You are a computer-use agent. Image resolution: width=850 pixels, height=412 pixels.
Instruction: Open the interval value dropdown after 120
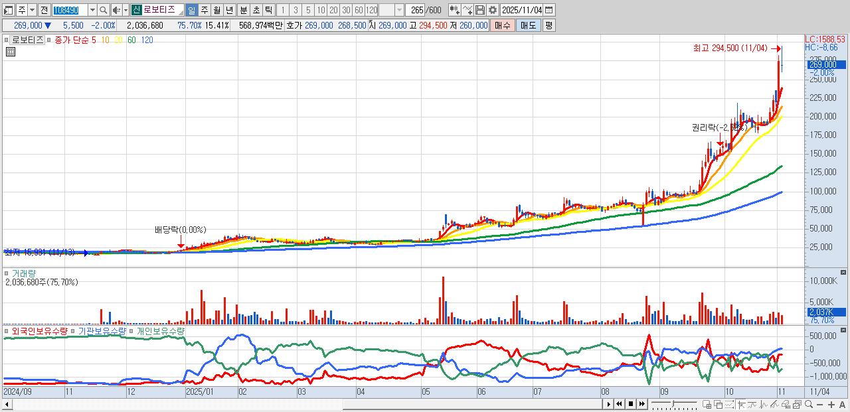(399, 10)
